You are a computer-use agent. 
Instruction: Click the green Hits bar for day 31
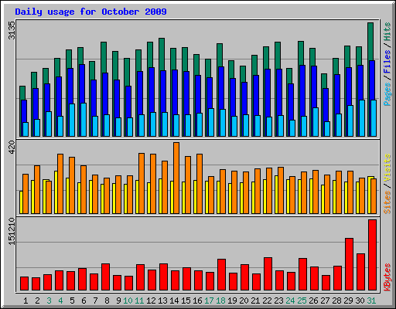pos(370,41)
